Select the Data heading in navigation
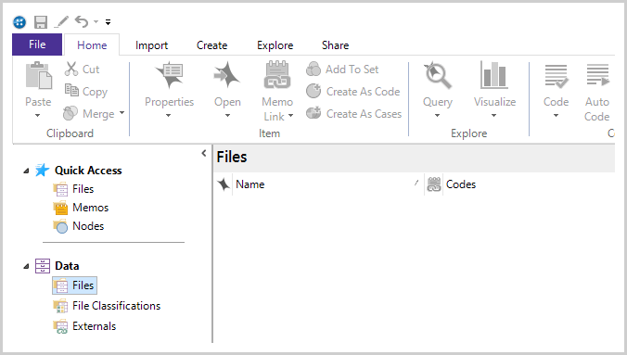The width and height of the screenshot is (627, 355). tap(67, 266)
